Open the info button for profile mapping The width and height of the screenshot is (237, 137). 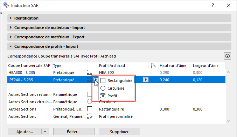(227, 56)
